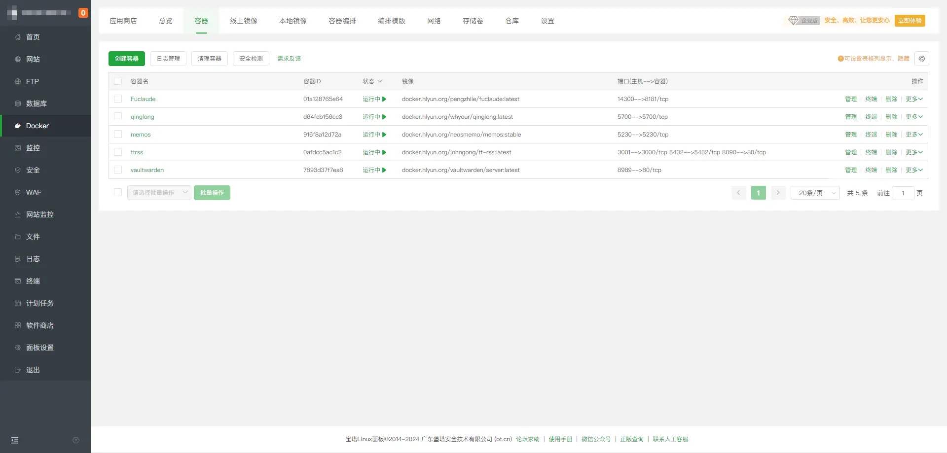This screenshot has width=947, height=453.
Task: Switch to the 本地镜像 tab
Action: point(293,21)
